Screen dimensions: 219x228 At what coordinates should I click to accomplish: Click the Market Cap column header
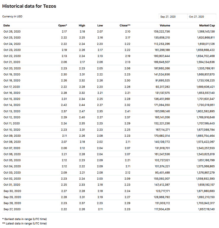(207, 25)
